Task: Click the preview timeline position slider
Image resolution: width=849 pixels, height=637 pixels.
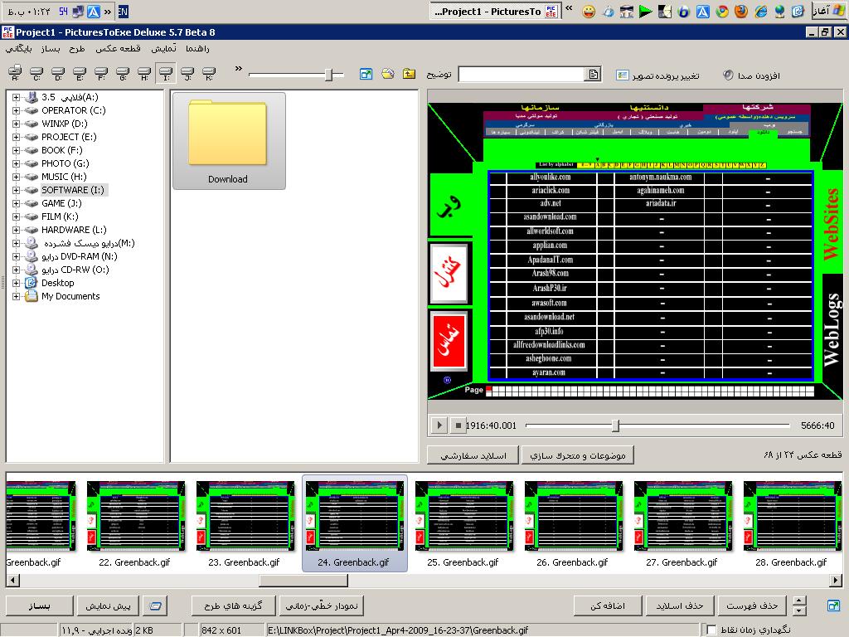Action: pyautogui.click(x=615, y=425)
